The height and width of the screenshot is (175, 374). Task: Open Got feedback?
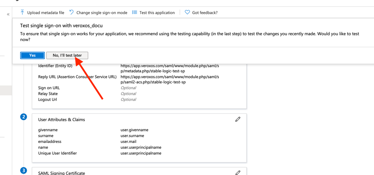tap(205, 13)
